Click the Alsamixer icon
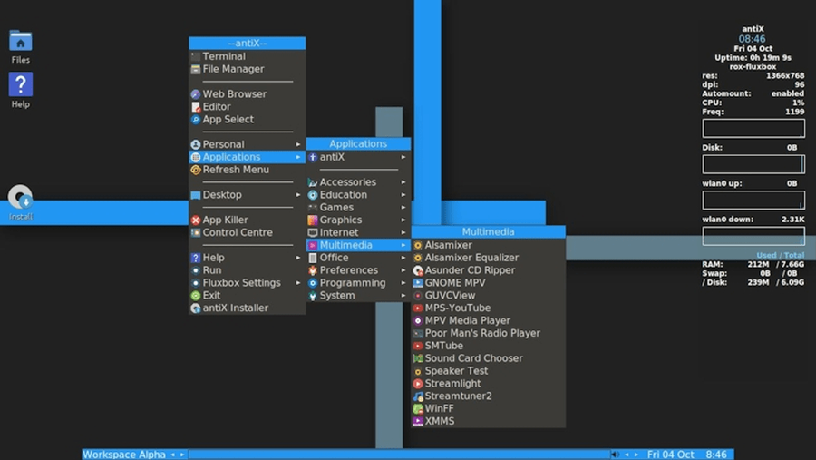 [x=418, y=245]
